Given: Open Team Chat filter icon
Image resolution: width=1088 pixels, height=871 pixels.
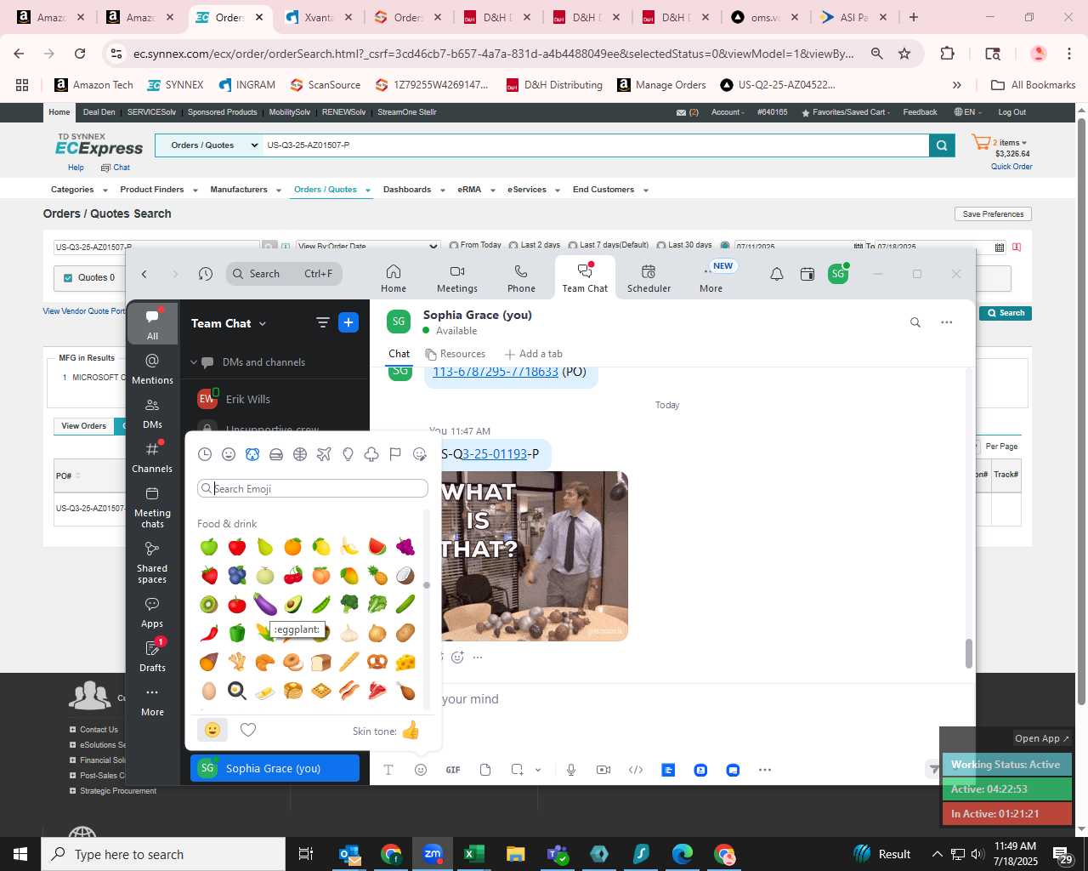Looking at the screenshot, I should [x=322, y=322].
